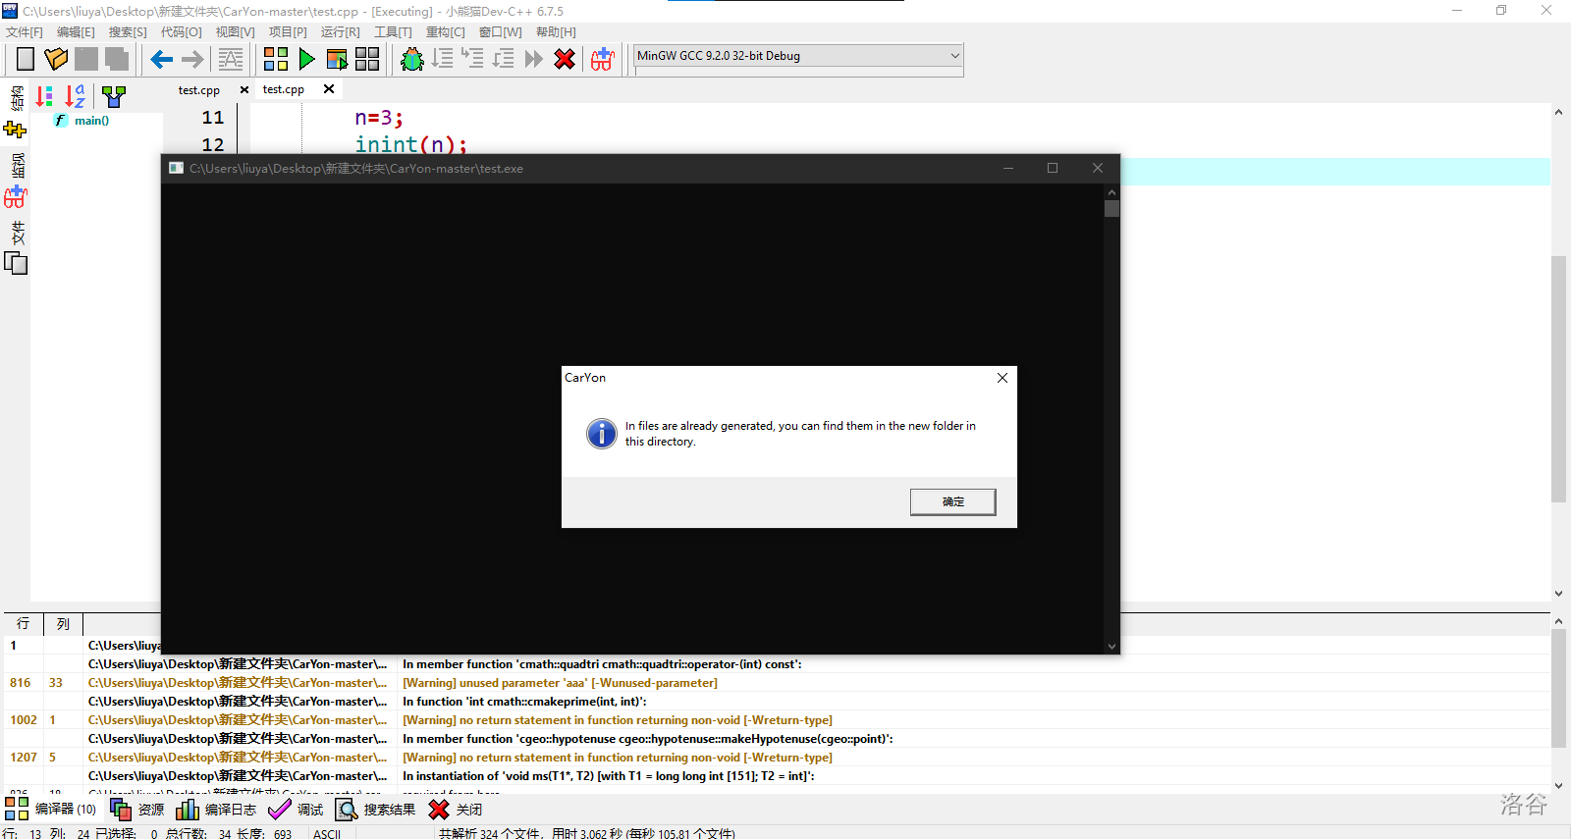Stop execution with the red X toolbar icon
This screenshot has height=839, width=1571.
565,60
